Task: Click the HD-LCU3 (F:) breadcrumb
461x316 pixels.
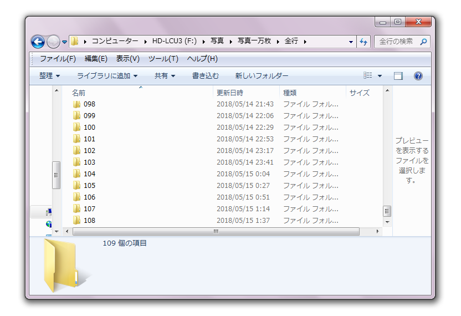Action: [x=175, y=41]
